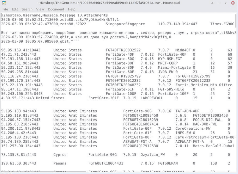
Task: Click IP '96.95.169.41:10443'
Action: 21,50
